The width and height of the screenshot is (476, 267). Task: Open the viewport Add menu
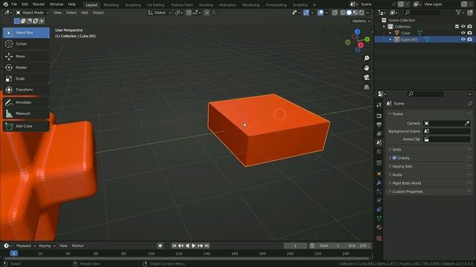pos(84,13)
